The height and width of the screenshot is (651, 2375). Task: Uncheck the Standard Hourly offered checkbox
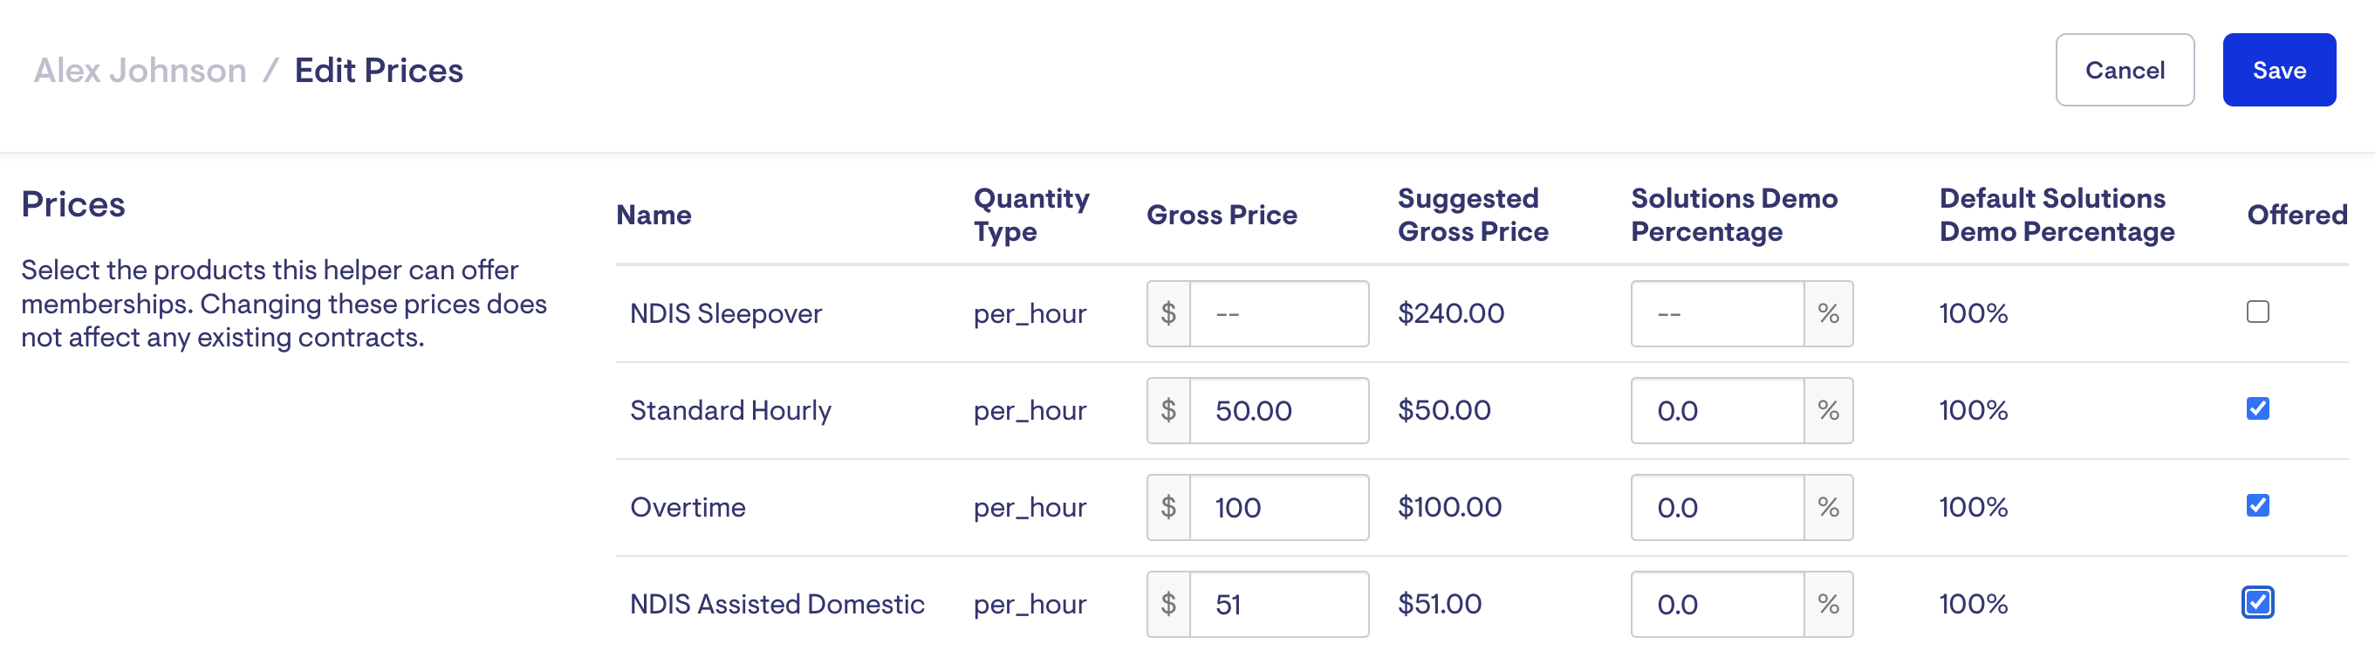(2257, 408)
